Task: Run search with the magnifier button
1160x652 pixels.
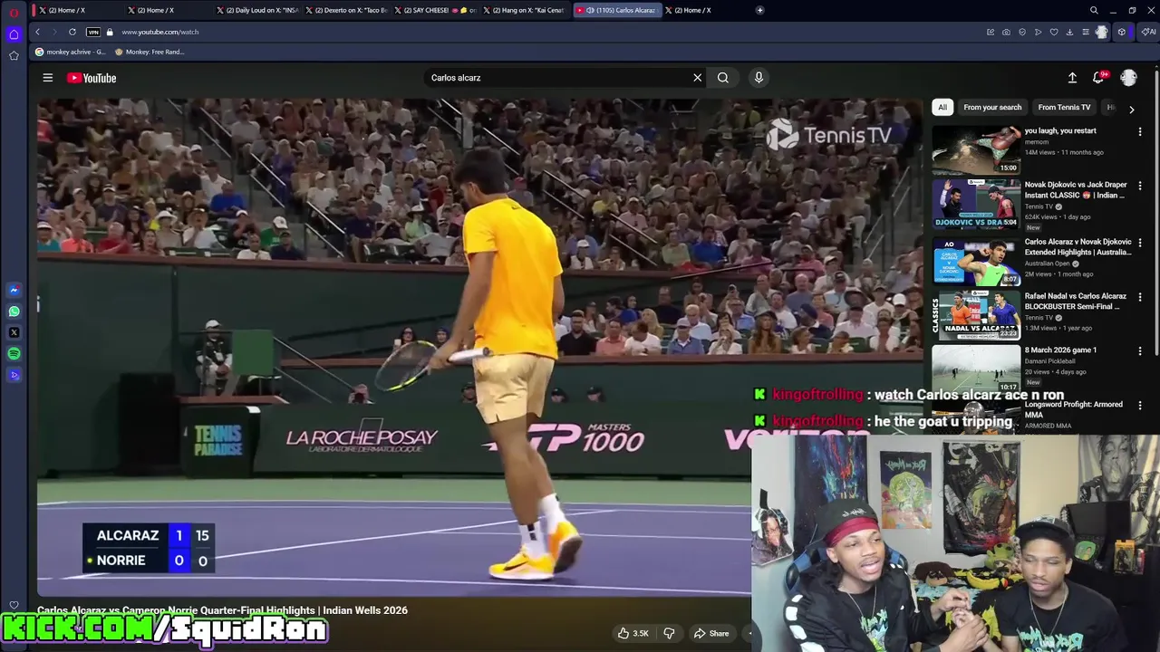Action: [x=723, y=78]
